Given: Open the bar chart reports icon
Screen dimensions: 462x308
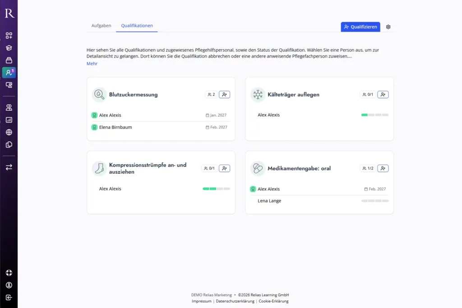Looking at the screenshot, I should tap(9, 120).
